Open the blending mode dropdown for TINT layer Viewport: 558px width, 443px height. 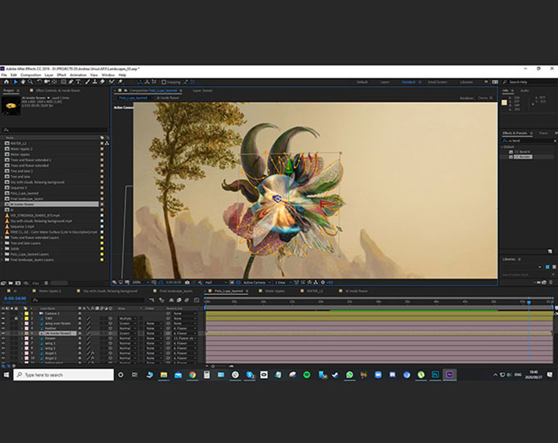[x=127, y=319]
